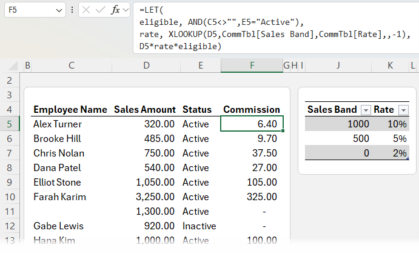Click the 3,250.00 sales amount cell
The image size is (419, 256).
pos(146,197)
